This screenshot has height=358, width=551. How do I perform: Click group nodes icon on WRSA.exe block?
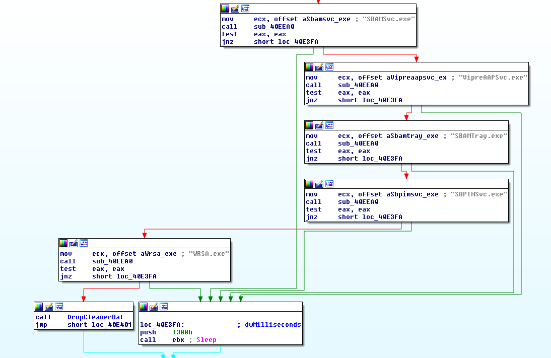(84, 243)
